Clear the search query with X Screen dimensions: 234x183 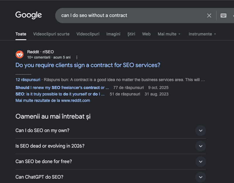(209, 16)
